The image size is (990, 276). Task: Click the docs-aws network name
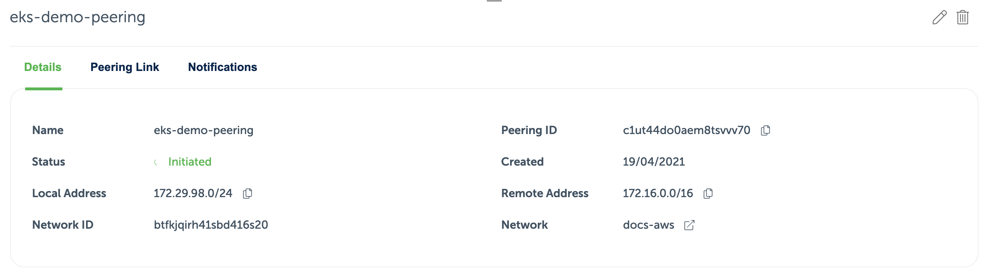coord(649,225)
